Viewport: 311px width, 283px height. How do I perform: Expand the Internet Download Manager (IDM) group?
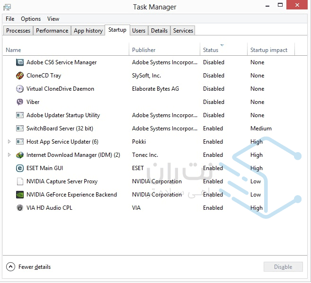pyautogui.click(x=9, y=155)
